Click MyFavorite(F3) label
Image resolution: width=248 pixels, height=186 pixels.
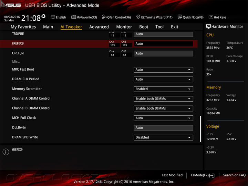(x=87, y=17)
